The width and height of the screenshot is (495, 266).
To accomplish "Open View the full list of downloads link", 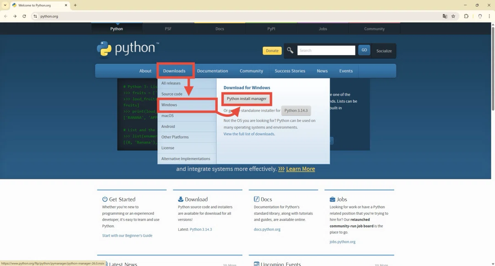I will coord(249,134).
